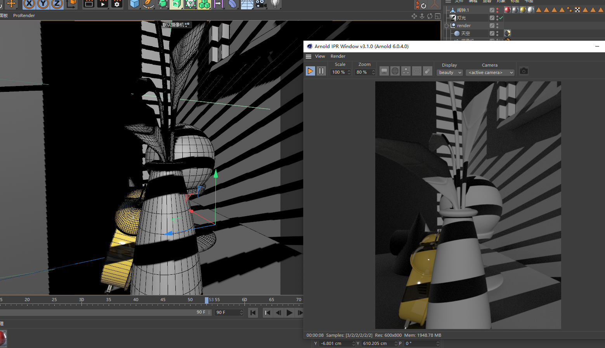The width and height of the screenshot is (605, 348).
Task: Switch coordinate system icon
Action: (71, 4)
